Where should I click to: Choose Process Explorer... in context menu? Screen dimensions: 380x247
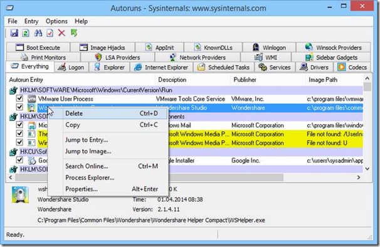(x=108, y=178)
